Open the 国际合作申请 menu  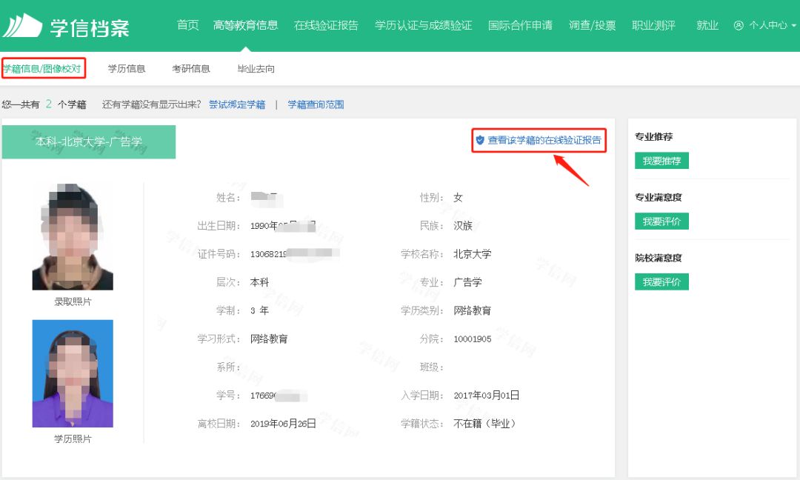[x=520, y=25]
